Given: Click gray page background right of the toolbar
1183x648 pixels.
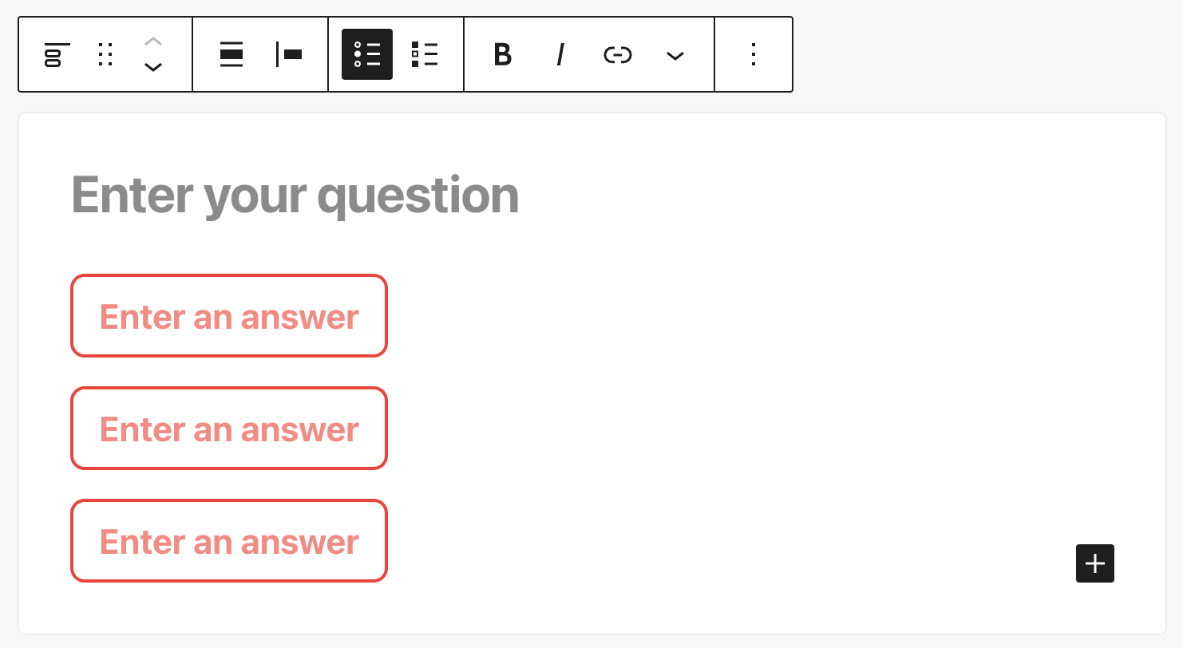Looking at the screenshot, I should pos(982,54).
